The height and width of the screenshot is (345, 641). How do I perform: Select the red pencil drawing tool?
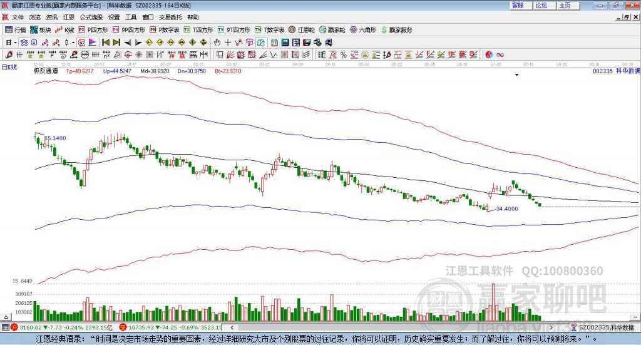[9, 54]
